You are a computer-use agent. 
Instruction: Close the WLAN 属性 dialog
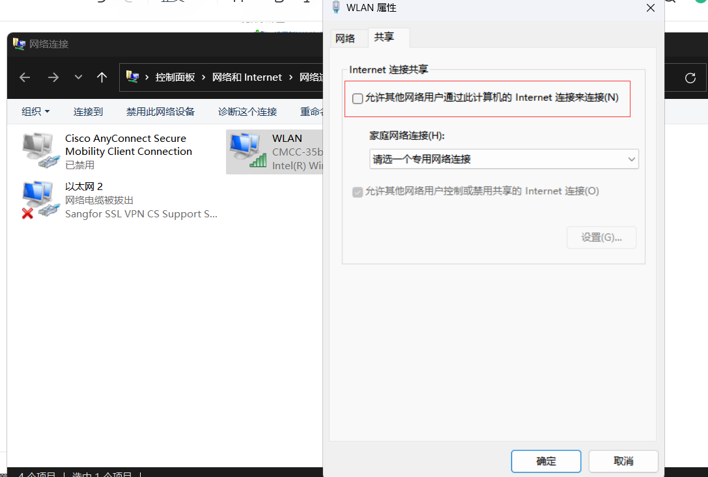pos(651,8)
